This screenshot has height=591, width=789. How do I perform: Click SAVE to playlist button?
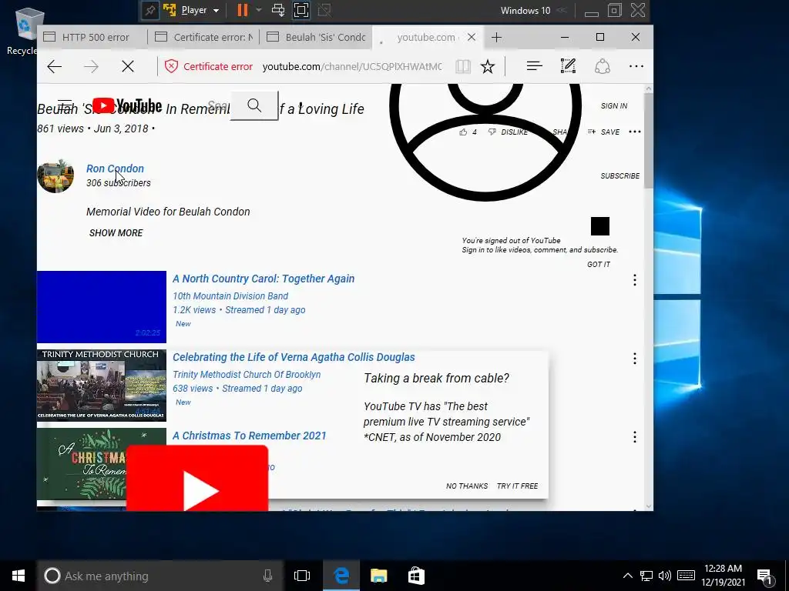tap(603, 132)
